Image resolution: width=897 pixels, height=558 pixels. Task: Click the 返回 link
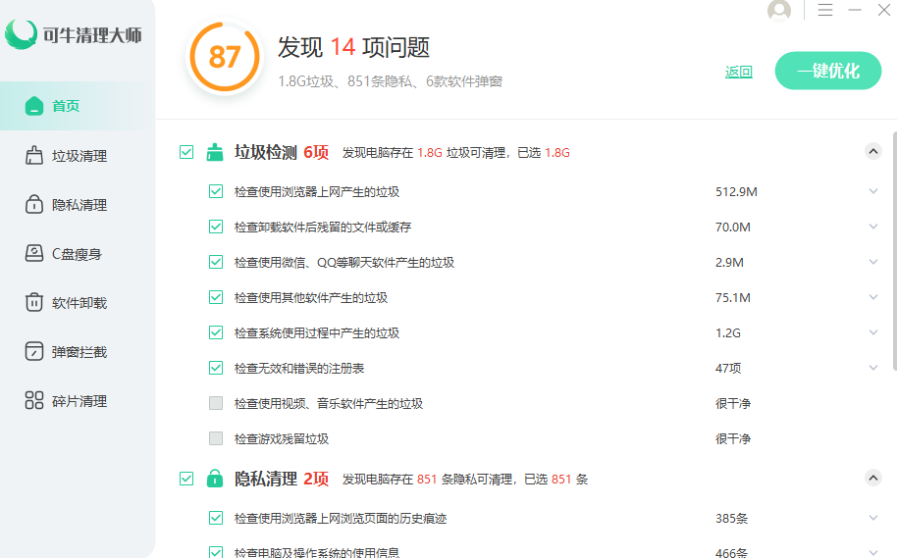[x=738, y=72]
